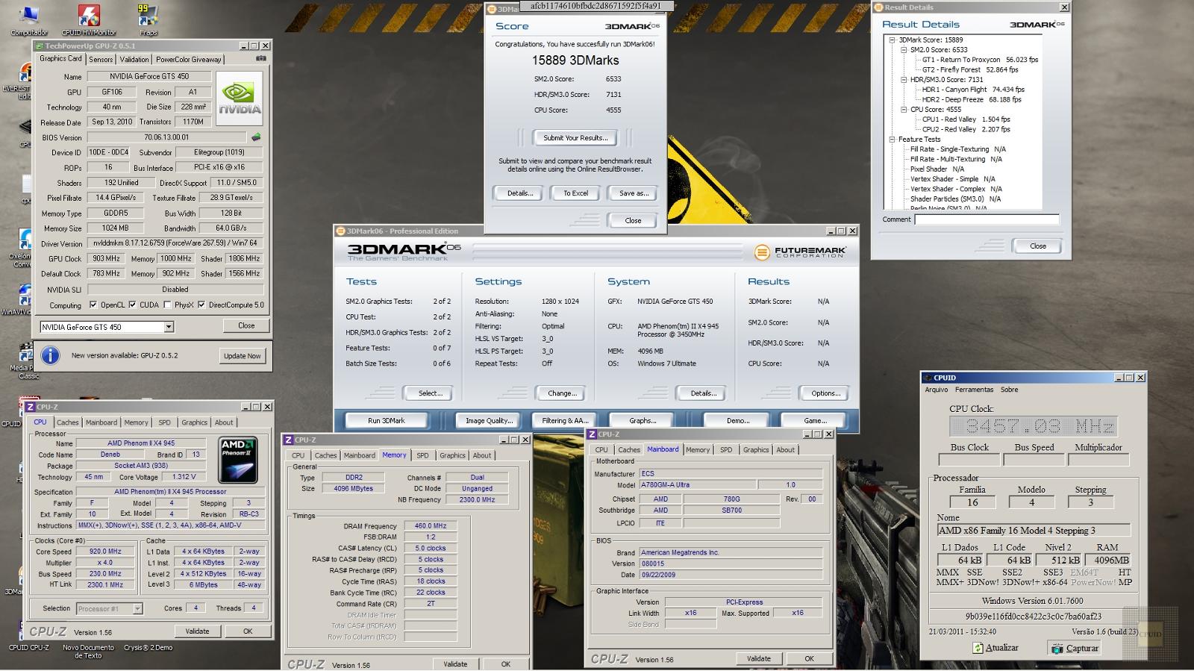Viewport: 1194px width, 671px height.
Task: Click the CPU-Z Memory window title icon
Action: click(x=289, y=440)
